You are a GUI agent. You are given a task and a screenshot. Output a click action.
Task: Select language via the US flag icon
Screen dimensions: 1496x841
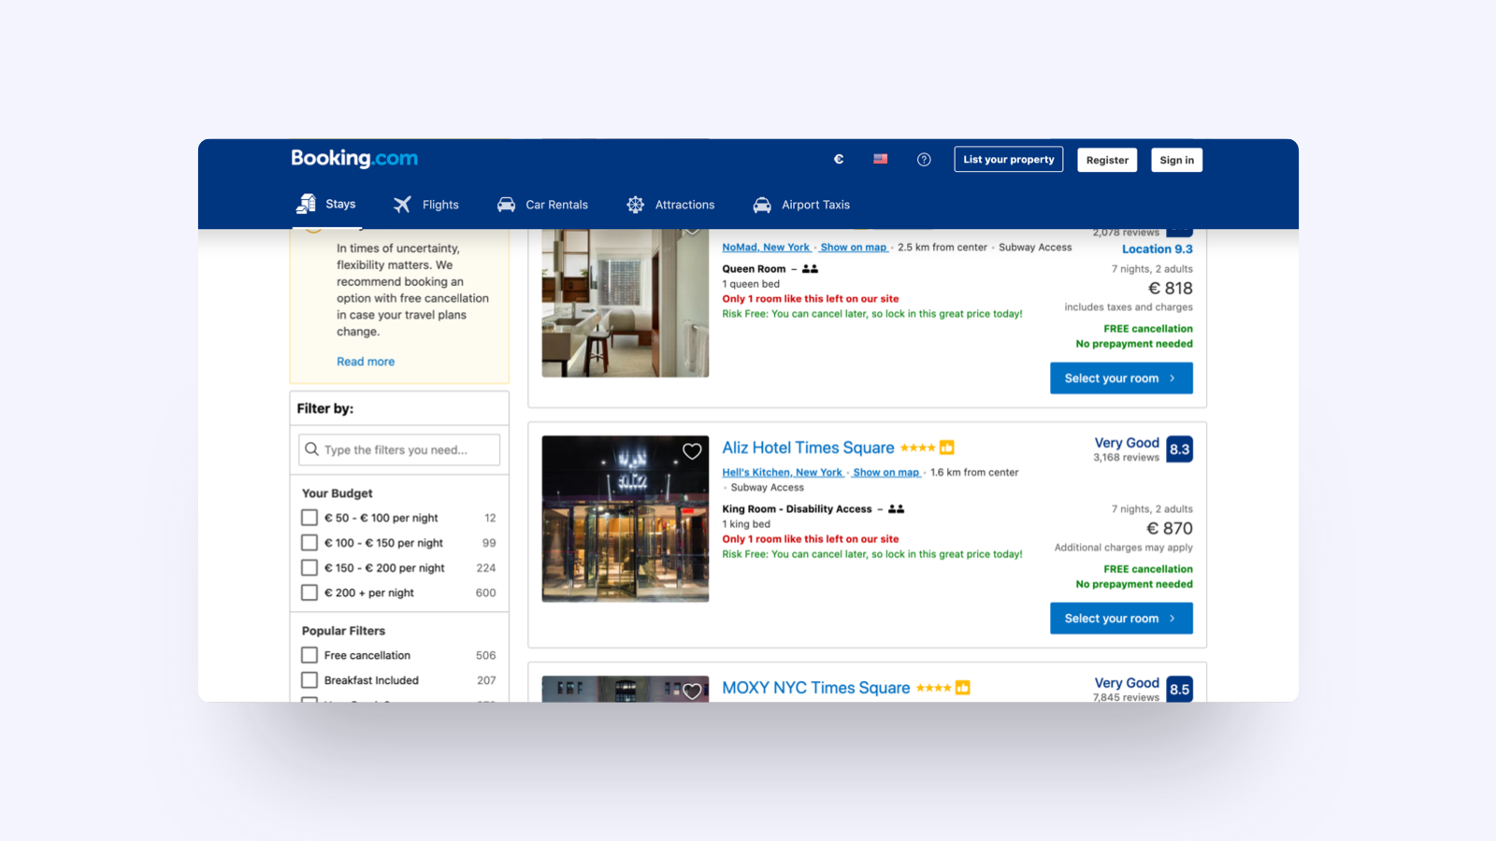pyautogui.click(x=881, y=160)
